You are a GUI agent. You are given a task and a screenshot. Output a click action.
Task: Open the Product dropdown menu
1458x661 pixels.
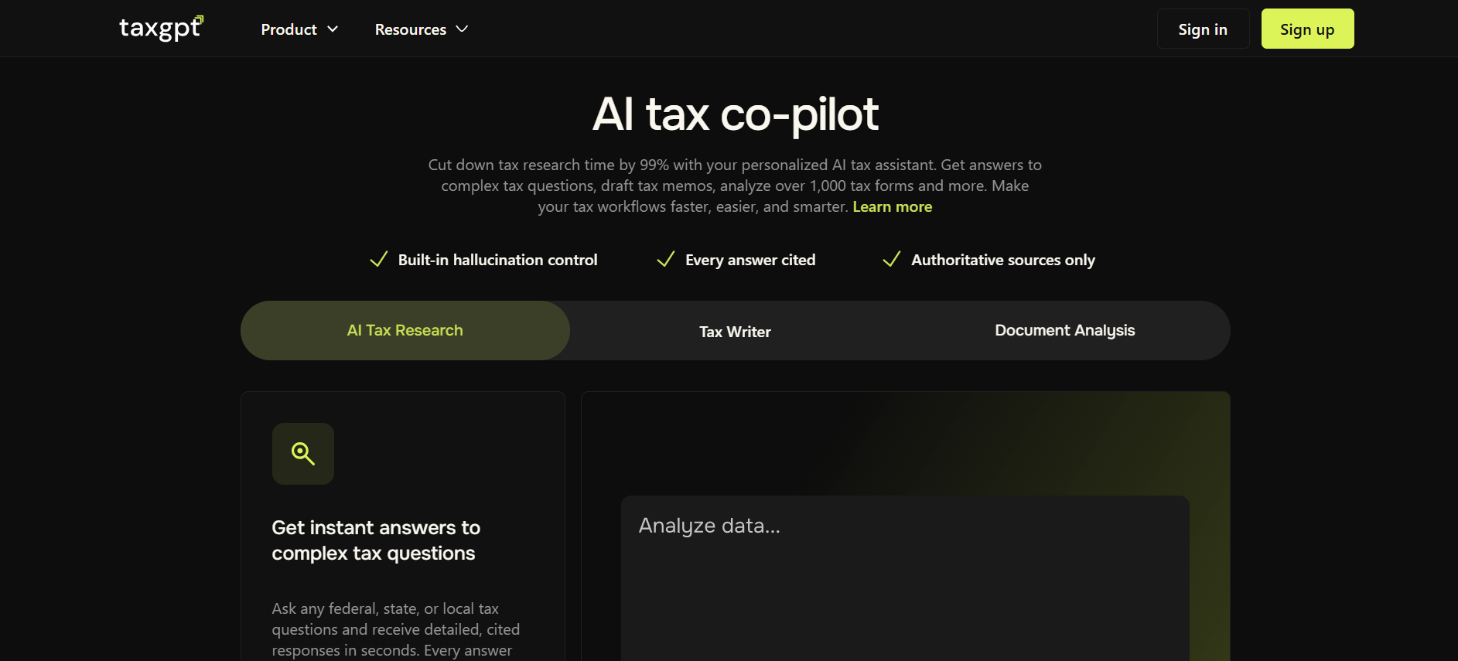pos(299,29)
